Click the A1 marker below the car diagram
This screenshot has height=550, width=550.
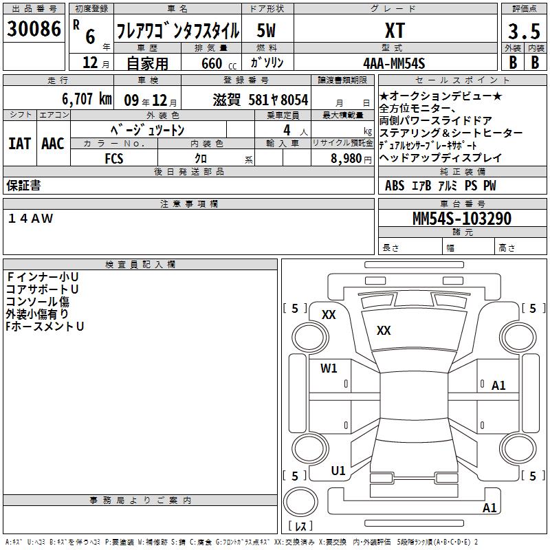tap(489, 508)
